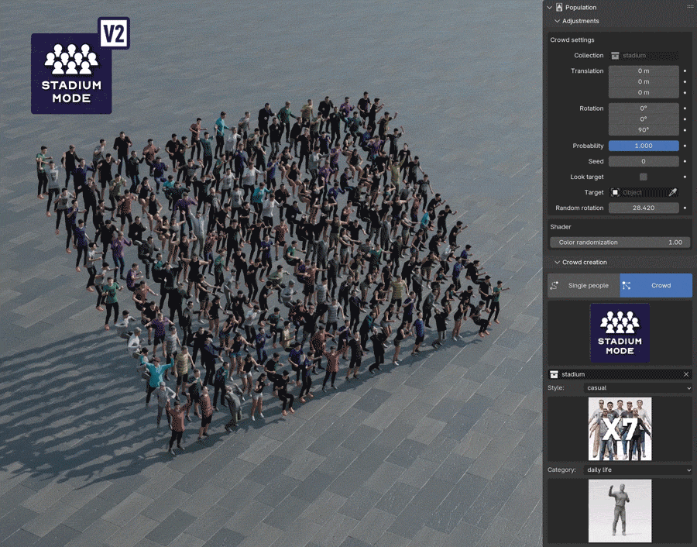Clear the stadium collection with the X button
The width and height of the screenshot is (697, 547).
click(686, 374)
